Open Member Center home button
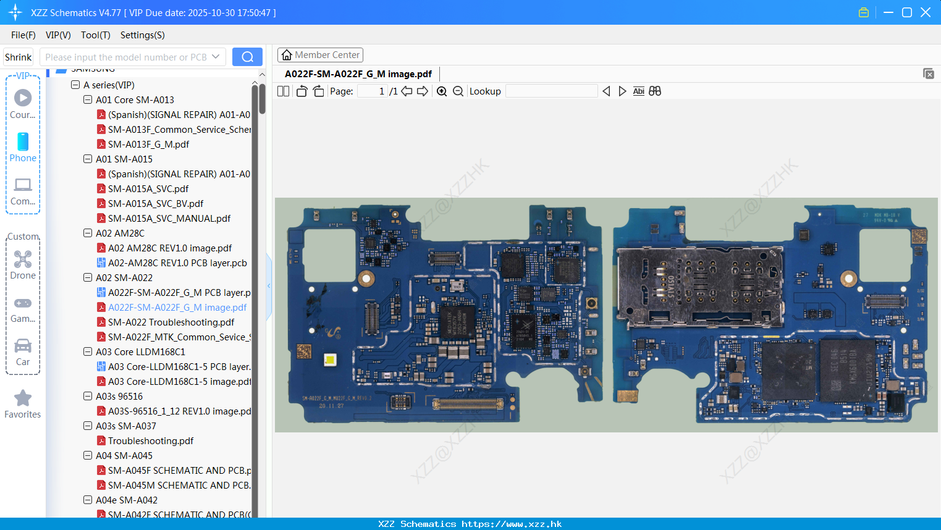 (x=320, y=55)
